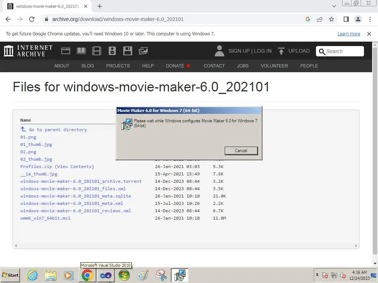Click SIGN UP link

(239, 51)
